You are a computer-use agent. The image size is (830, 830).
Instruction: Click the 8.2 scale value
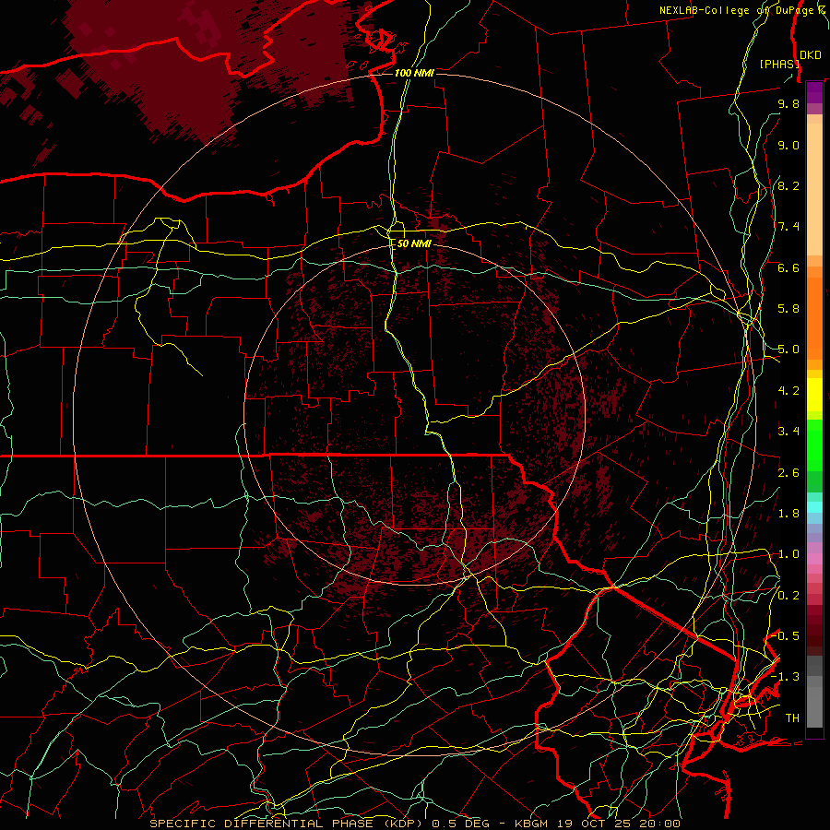point(788,185)
